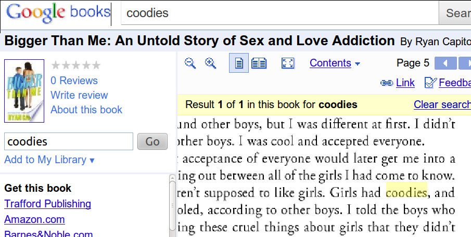
Task: Clear search results link
Action: [x=442, y=104]
